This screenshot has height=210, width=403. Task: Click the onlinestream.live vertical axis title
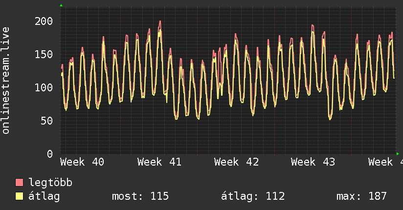(x=5, y=81)
